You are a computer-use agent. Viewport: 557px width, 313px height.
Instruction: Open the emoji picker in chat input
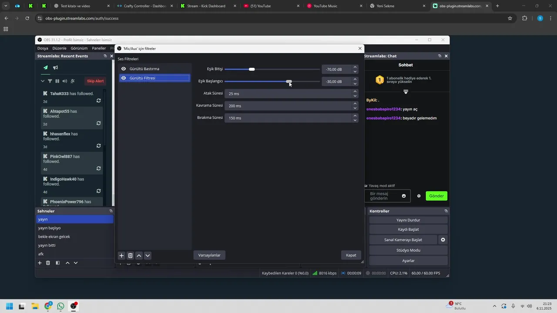click(x=404, y=196)
